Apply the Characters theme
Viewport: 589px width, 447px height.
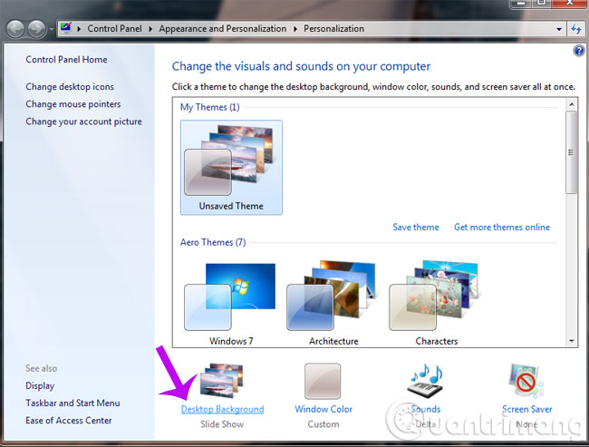point(436,303)
